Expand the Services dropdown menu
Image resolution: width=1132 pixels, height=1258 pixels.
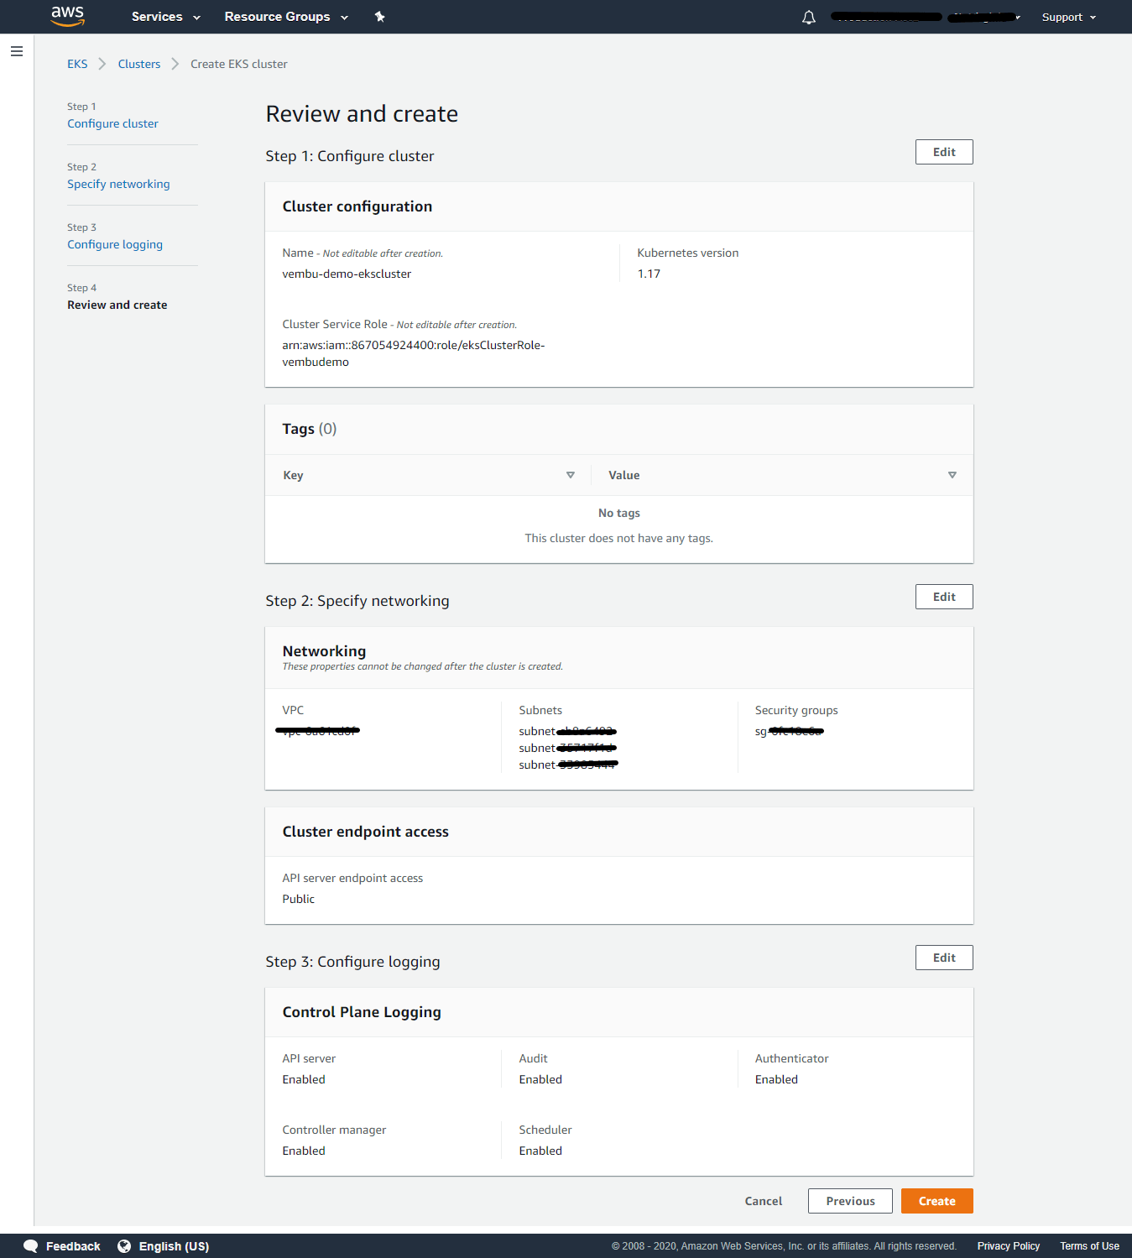(166, 17)
